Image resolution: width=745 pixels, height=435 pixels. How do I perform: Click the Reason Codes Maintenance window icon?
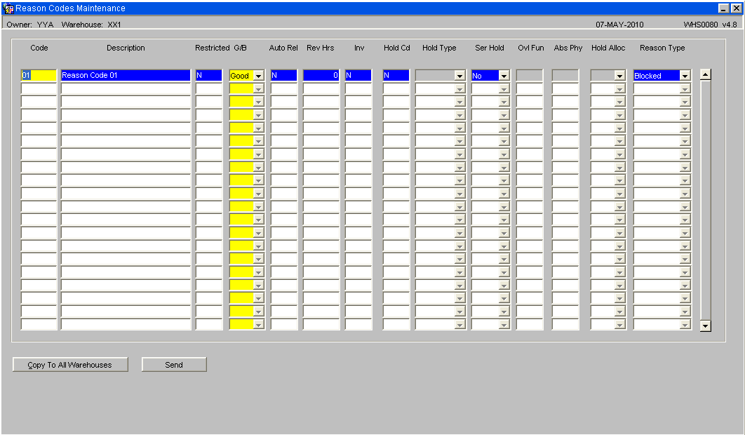pos(8,8)
